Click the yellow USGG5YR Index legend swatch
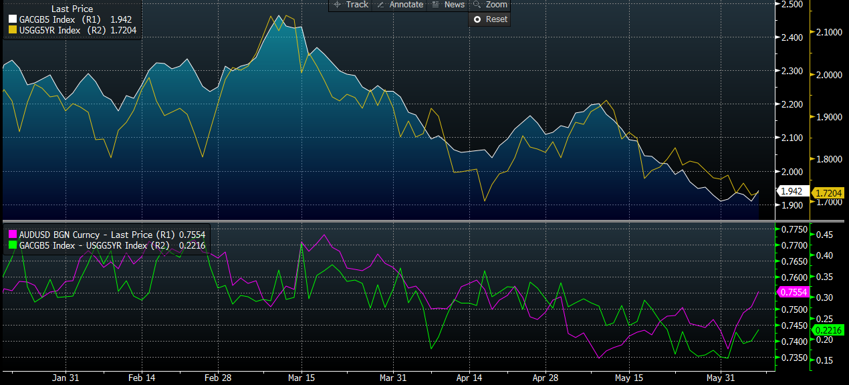 click(x=12, y=29)
